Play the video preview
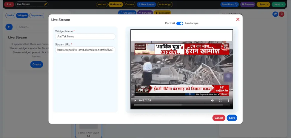The height and width of the screenshot is (138, 291). pos(135,101)
